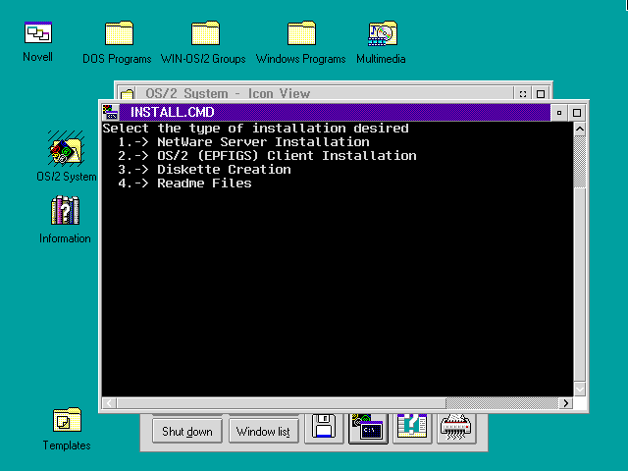The image size is (628, 471).
Task: Click the 'OS/2 System - Icon View' title
Action: pyautogui.click(x=228, y=94)
